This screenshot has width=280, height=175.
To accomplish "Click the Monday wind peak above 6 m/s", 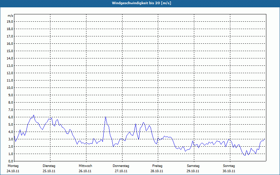I will tap(34, 115).
